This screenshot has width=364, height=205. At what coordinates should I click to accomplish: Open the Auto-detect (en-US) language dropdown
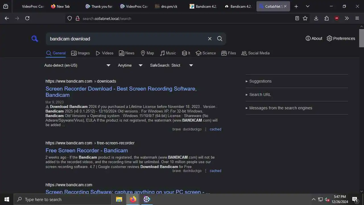coord(77,65)
